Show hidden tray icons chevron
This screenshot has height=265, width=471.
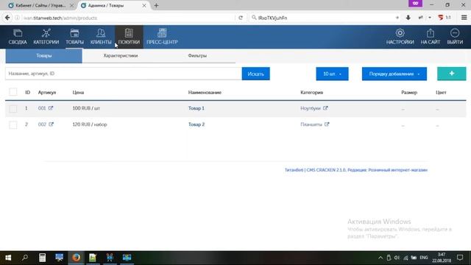(380, 258)
